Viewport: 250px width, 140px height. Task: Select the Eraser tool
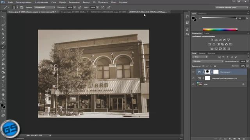[3, 59]
